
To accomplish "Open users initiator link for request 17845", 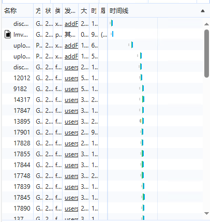I will tap(71, 198).
